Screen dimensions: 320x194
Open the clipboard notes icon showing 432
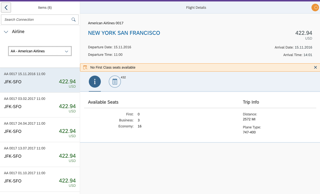115,81
